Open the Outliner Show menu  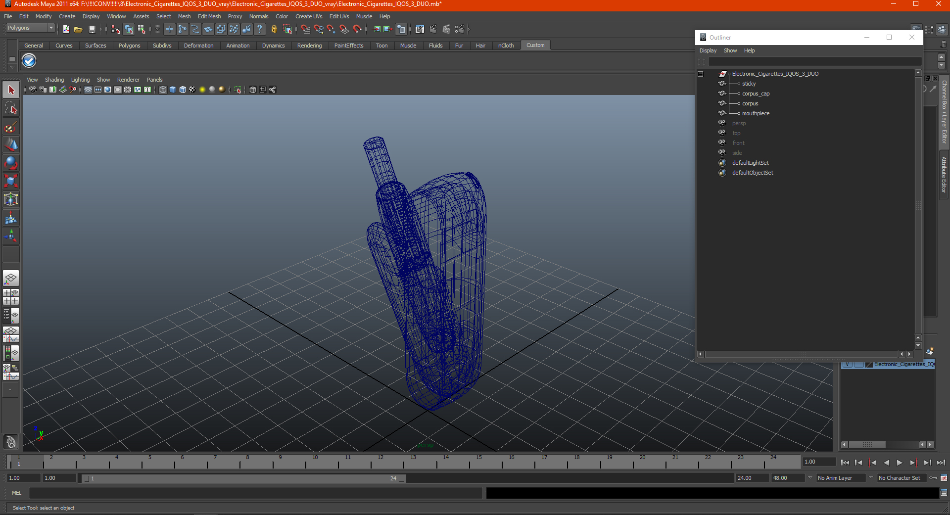pos(730,50)
